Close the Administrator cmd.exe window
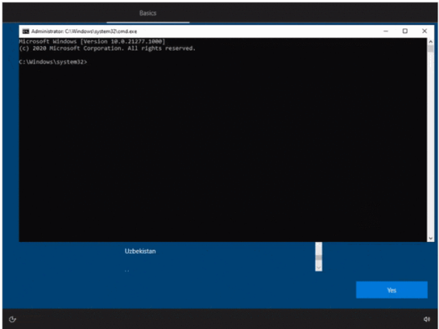439x329 pixels. 424,31
